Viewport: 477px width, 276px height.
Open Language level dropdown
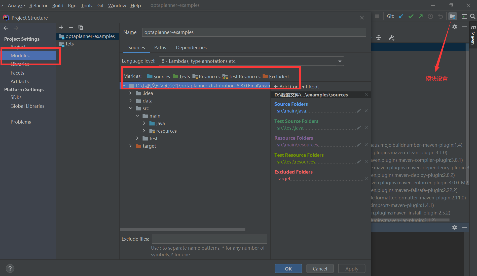tap(251, 61)
